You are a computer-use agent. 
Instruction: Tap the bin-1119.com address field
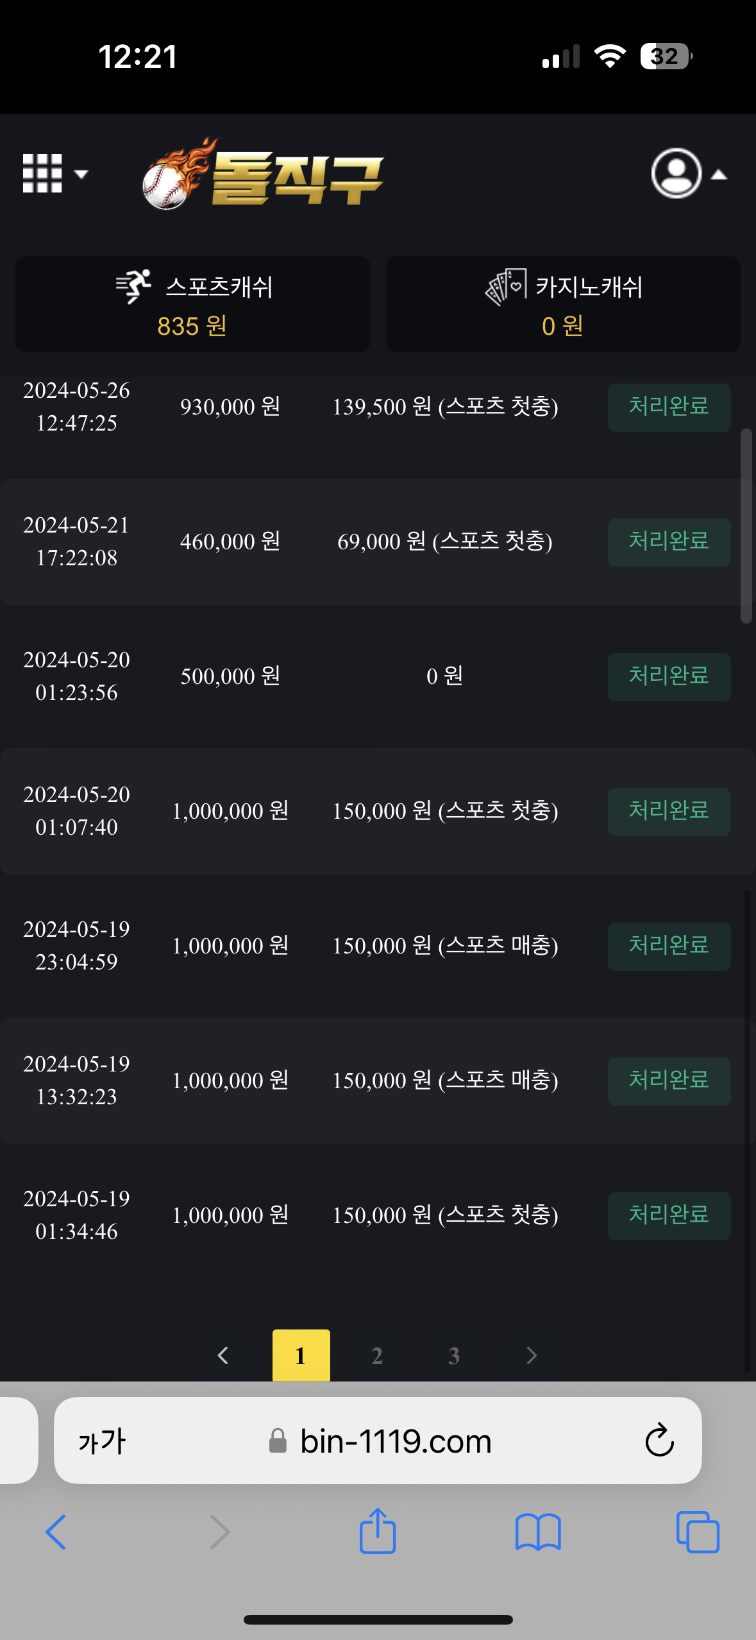coord(395,1441)
